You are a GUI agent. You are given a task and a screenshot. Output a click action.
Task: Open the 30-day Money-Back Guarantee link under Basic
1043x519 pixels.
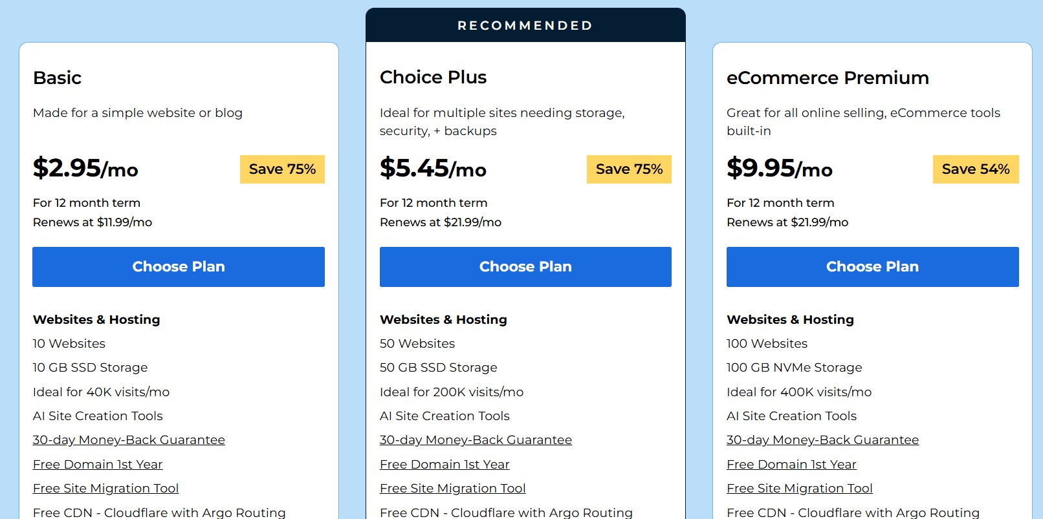tap(129, 440)
